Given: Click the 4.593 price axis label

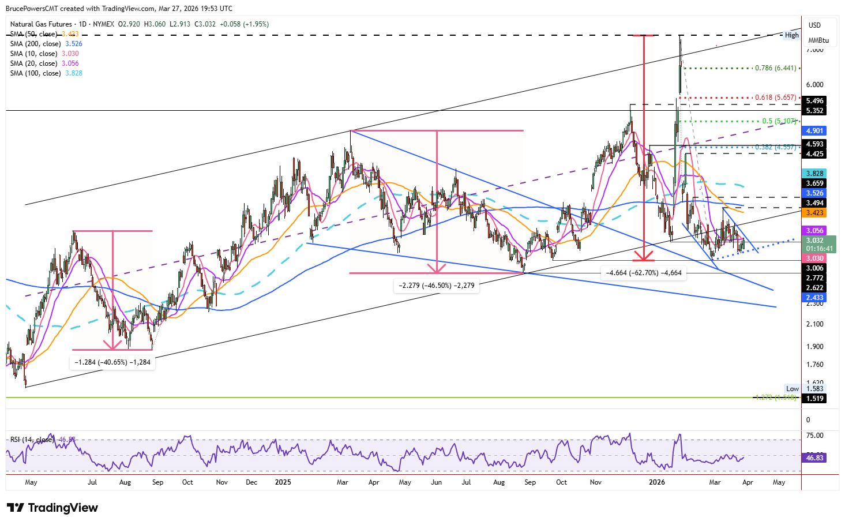Looking at the screenshot, I should tap(814, 144).
